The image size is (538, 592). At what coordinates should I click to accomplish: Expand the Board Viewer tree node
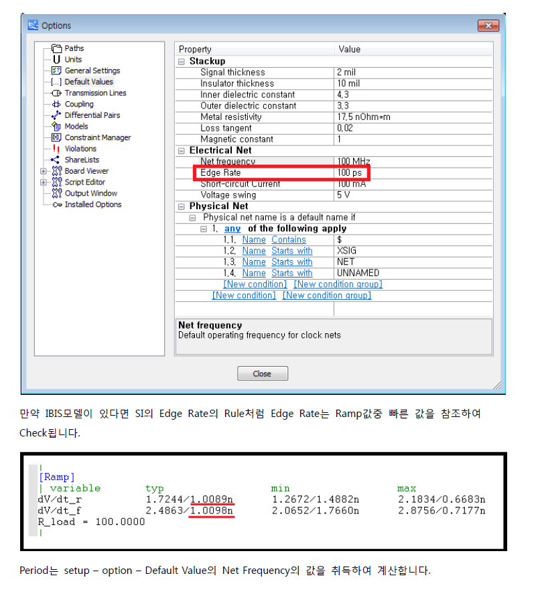click(44, 172)
